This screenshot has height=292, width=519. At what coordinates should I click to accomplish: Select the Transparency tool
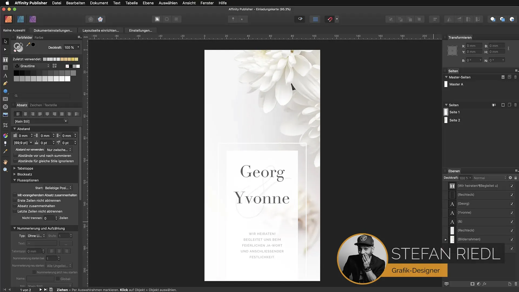(x=5, y=144)
